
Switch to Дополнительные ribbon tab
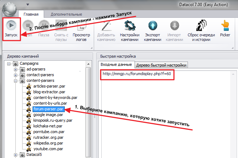(66, 14)
